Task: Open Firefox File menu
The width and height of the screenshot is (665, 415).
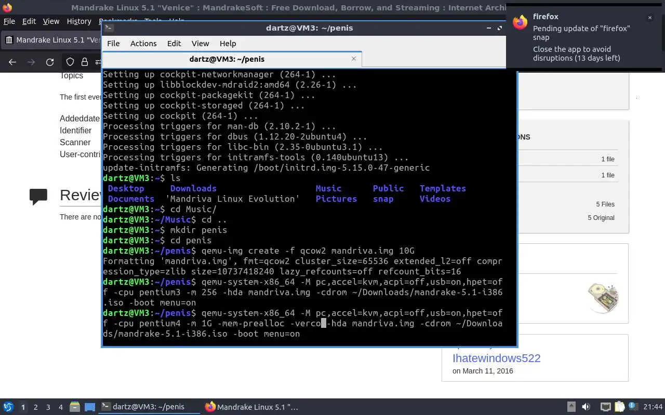Action: point(9,21)
